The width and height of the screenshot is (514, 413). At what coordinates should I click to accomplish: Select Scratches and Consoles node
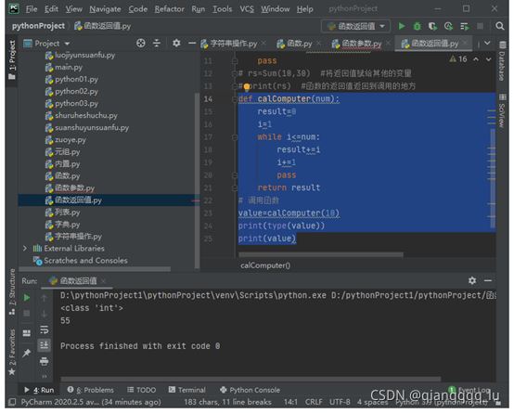tap(85, 261)
